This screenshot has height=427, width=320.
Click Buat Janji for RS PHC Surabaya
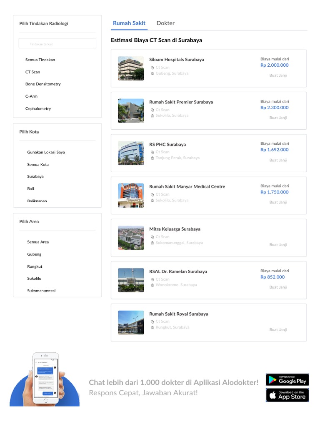(x=278, y=160)
